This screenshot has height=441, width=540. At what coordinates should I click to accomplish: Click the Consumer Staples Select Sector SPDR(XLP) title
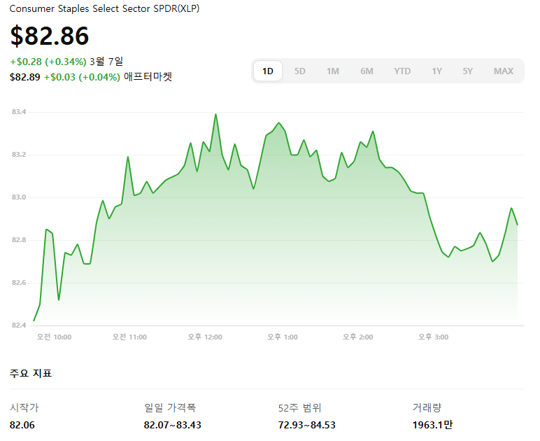pyautogui.click(x=104, y=8)
